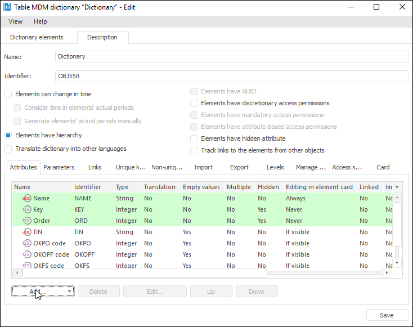The image size is (413, 327).
Task: Click the Elements have GUID checkbox
Action: click(194, 91)
